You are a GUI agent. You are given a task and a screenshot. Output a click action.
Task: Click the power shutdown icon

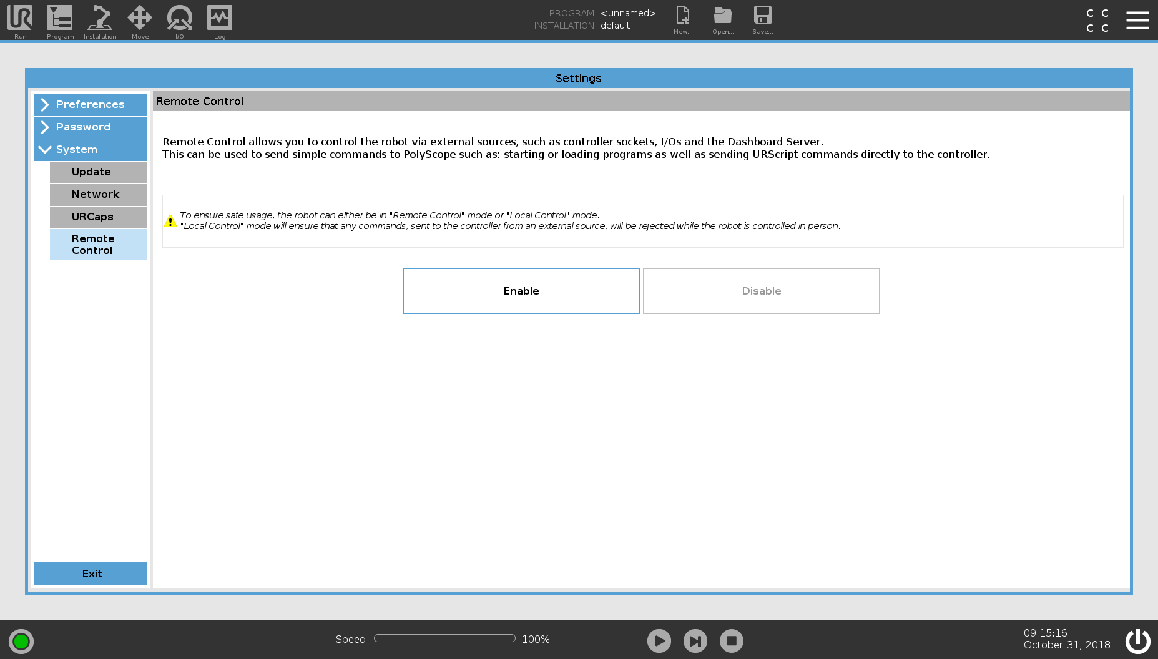coord(1137,640)
